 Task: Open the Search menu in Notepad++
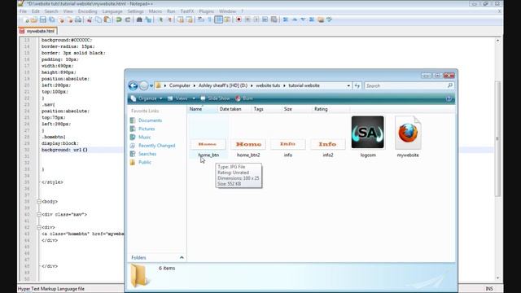pyautogui.click(x=51, y=11)
